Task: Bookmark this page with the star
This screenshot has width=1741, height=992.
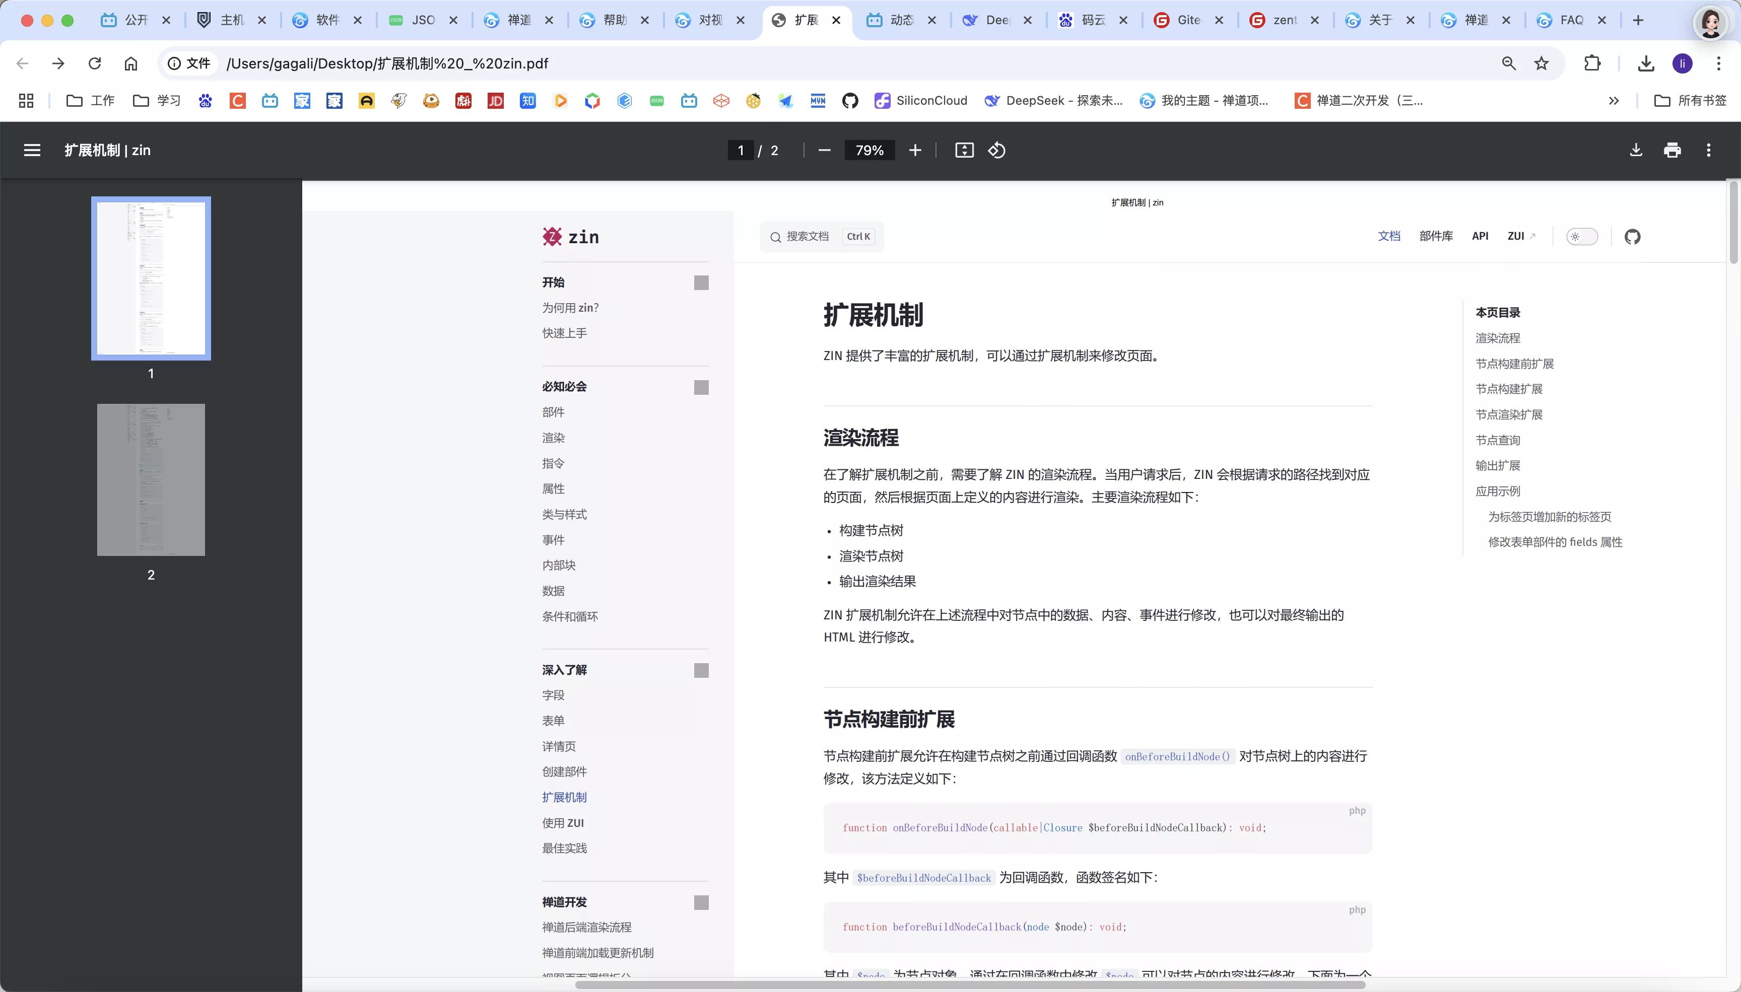Action: pyautogui.click(x=1542, y=63)
